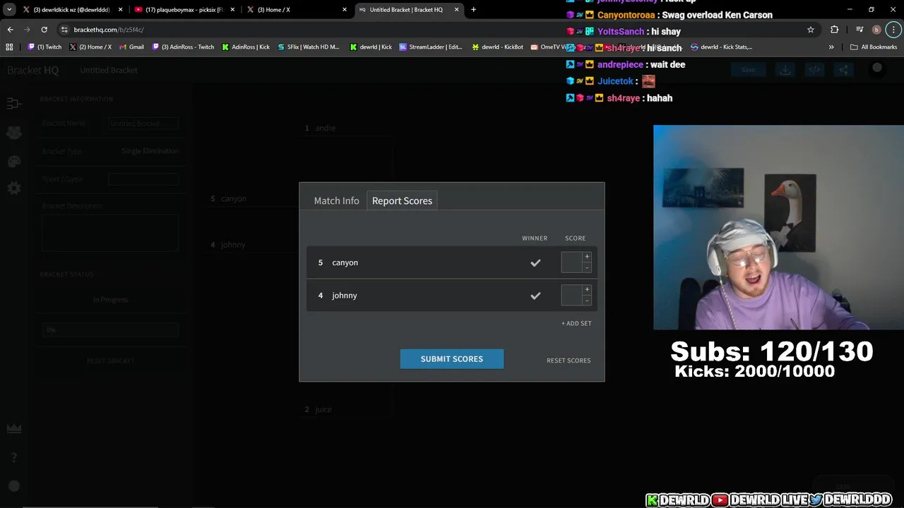Open the AdinRoss - Twitch bookmark
The image size is (904, 508).
[x=183, y=47]
